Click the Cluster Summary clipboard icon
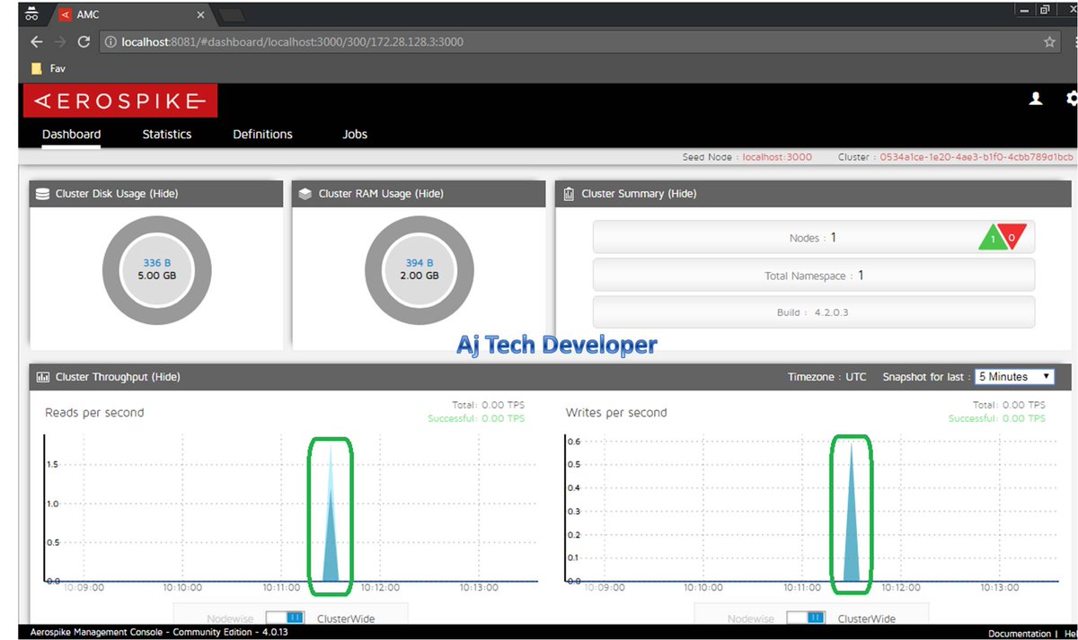The width and height of the screenshot is (1078, 640). tap(569, 194)
